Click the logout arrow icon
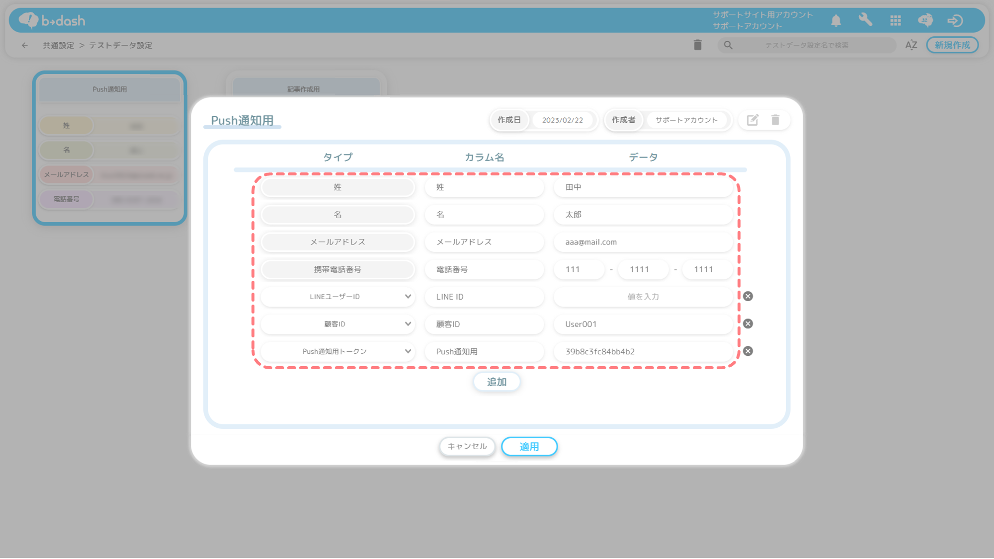Viewport: 994px width, 559px height. coord(955,20)
